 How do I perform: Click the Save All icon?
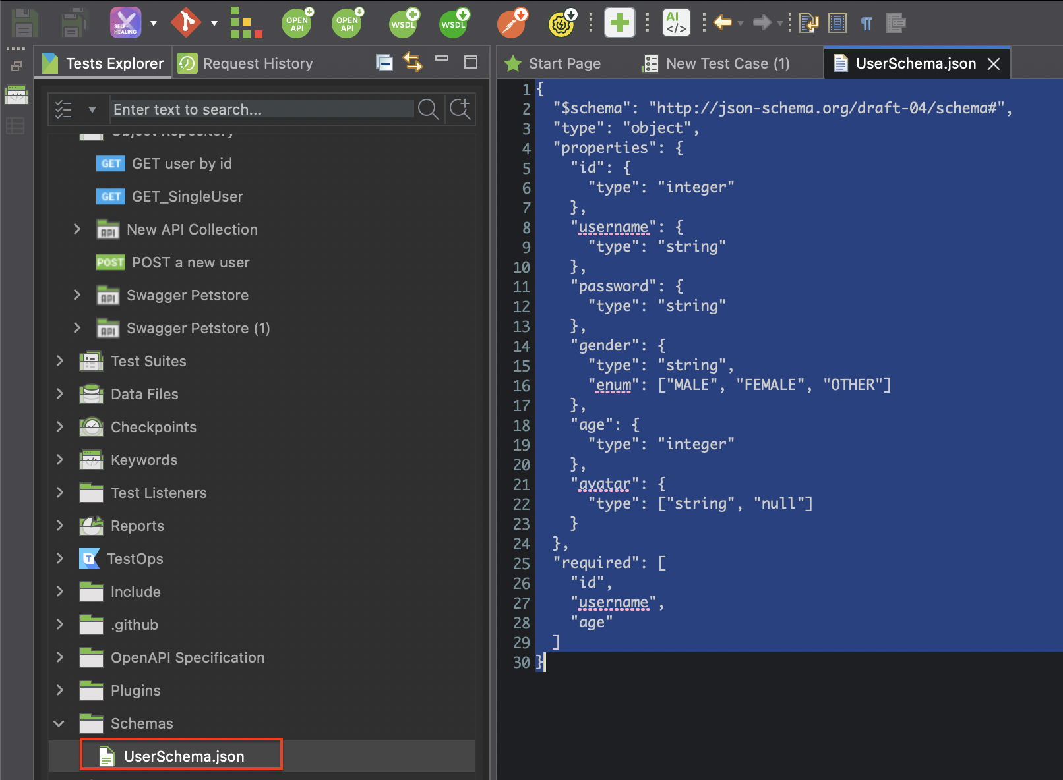pyautogui.click(x=73, y=22)
